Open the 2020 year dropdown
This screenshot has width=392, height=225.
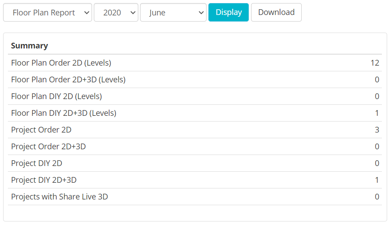[x=116, y=12]
